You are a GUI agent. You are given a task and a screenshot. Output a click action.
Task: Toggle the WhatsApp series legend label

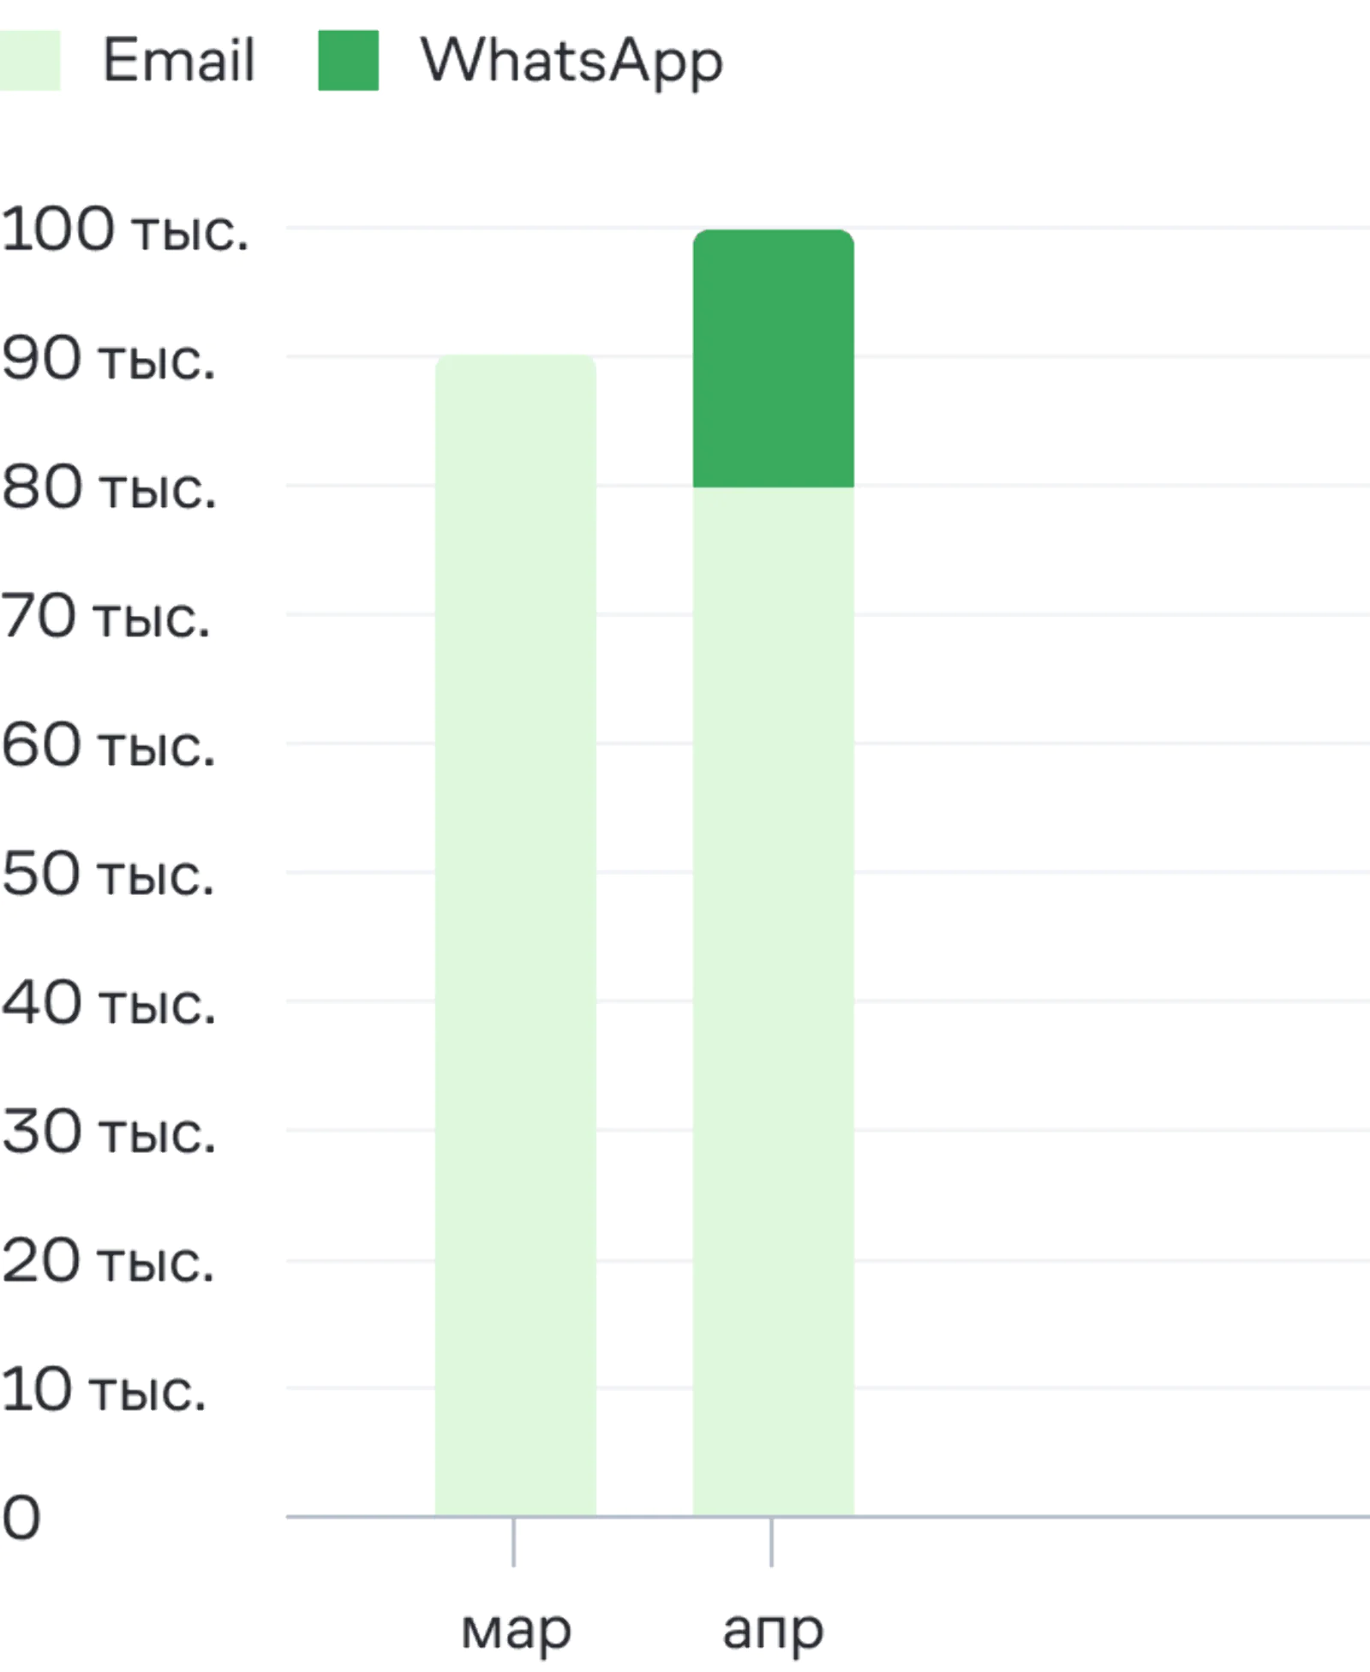pyautogui.click(x=571, y=62)
